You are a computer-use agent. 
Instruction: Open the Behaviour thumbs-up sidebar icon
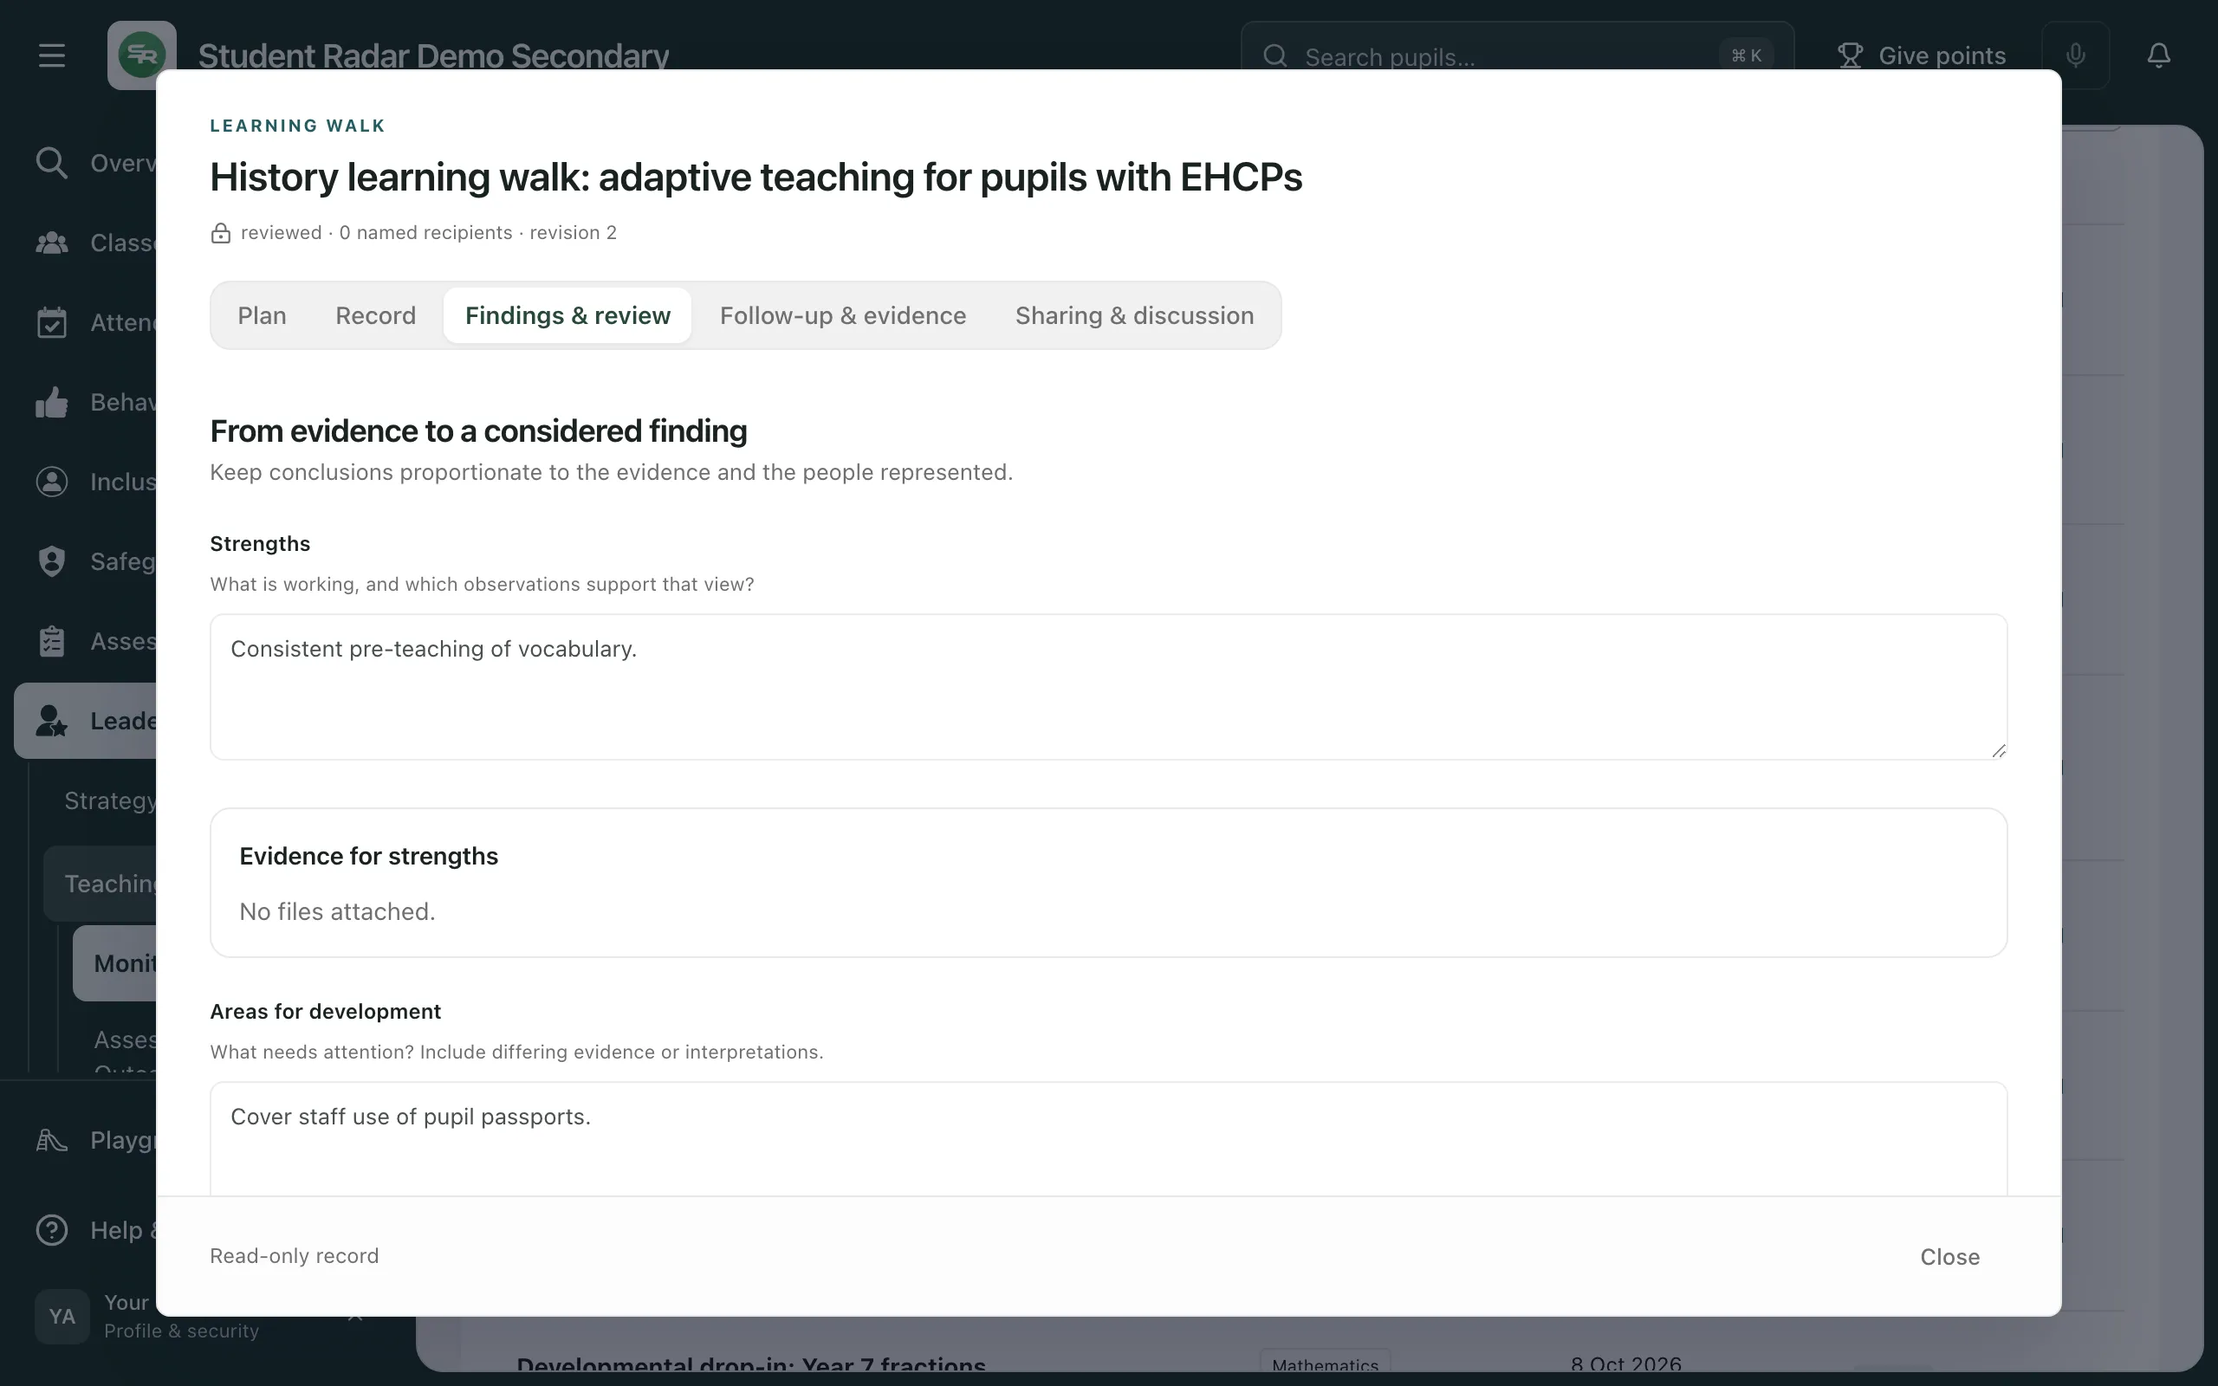51,403
